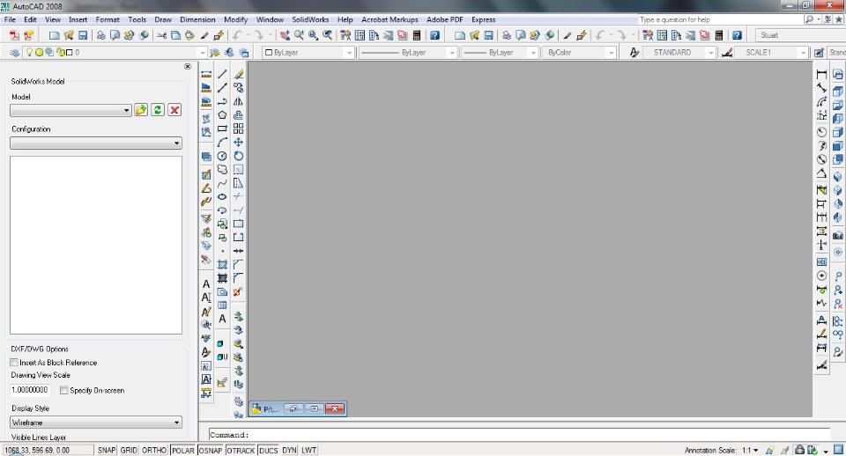The height and width of the screenshot is (456, 846).
Task: Open the Dimension menu
Action: tap(197, 19)
